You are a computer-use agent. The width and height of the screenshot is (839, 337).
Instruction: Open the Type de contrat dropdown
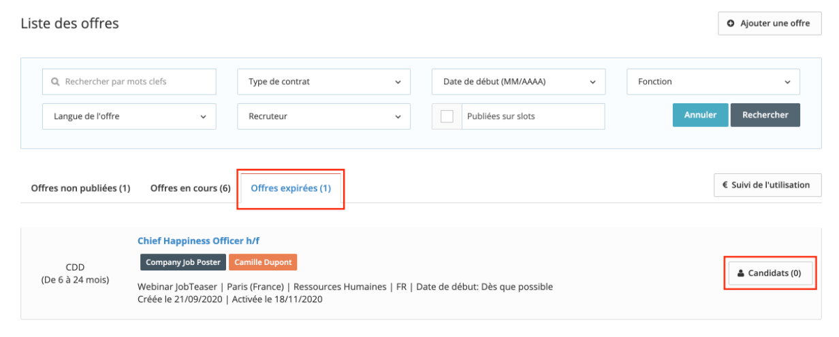(x=324, y=82)
